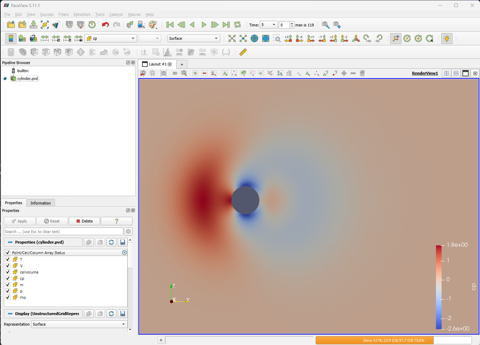Viewport: 480px width, 345px height.
Task: Set the view direction to +X
Action: pos(288,38)
